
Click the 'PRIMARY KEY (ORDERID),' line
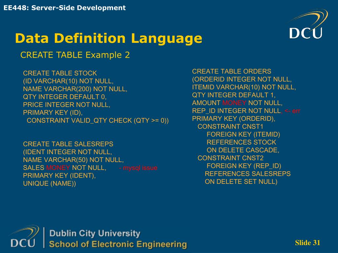click(234, 119)
